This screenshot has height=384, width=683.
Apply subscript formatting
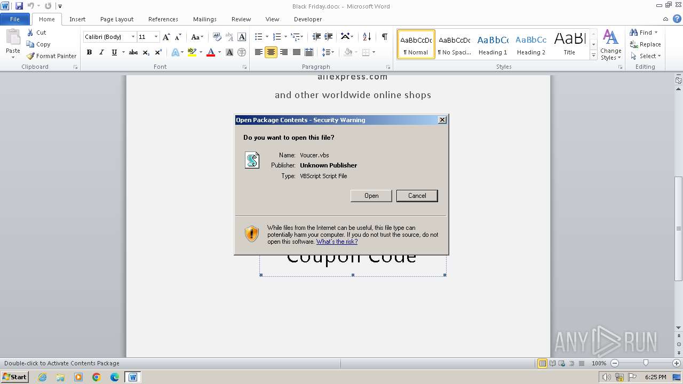[146, 52]
